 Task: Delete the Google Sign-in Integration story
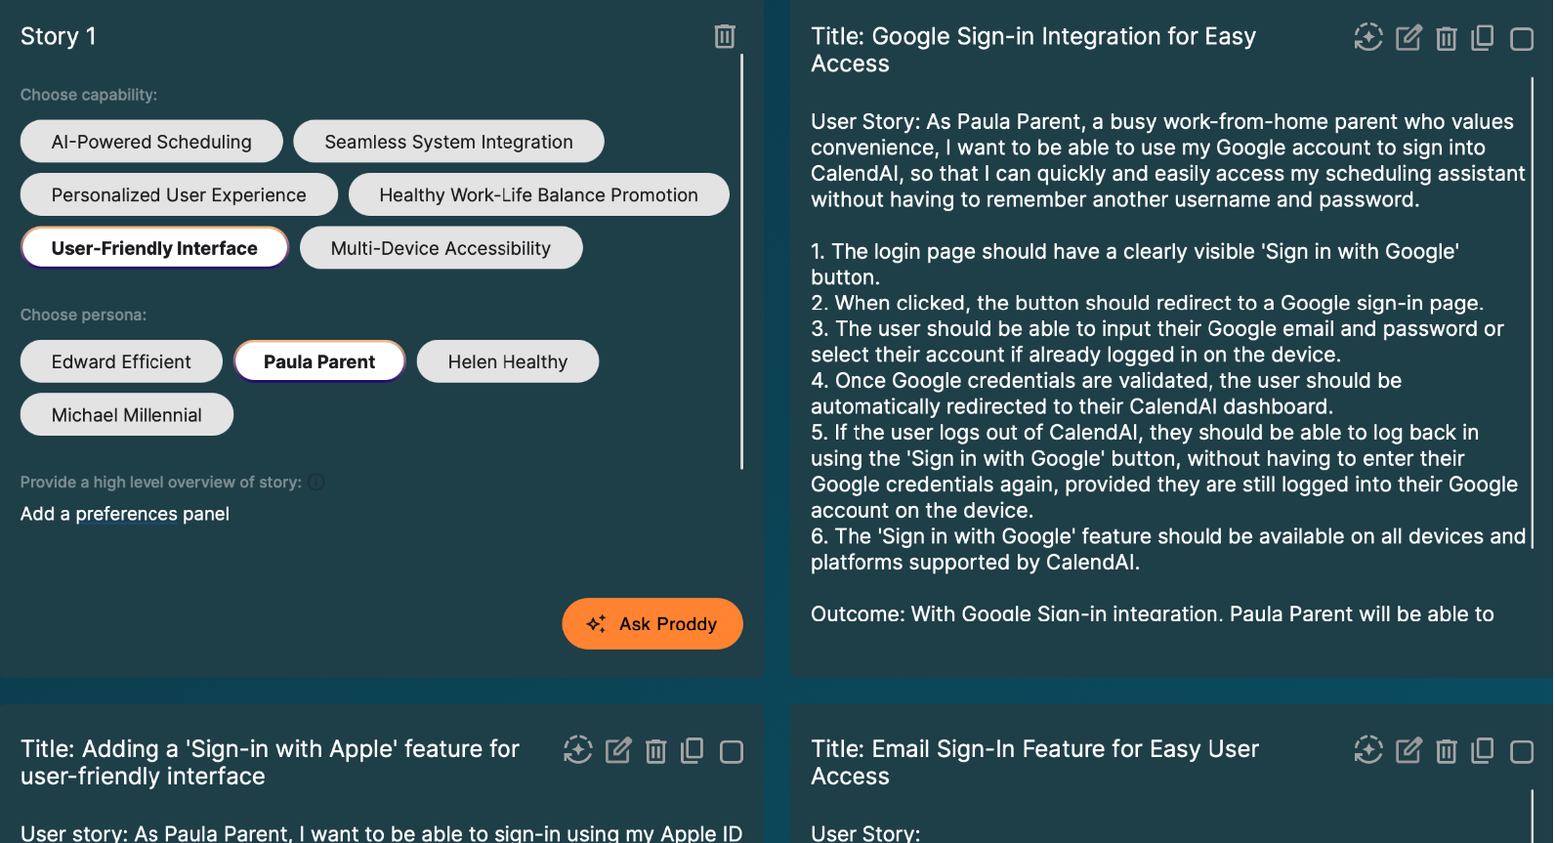tap(1447, 38)
